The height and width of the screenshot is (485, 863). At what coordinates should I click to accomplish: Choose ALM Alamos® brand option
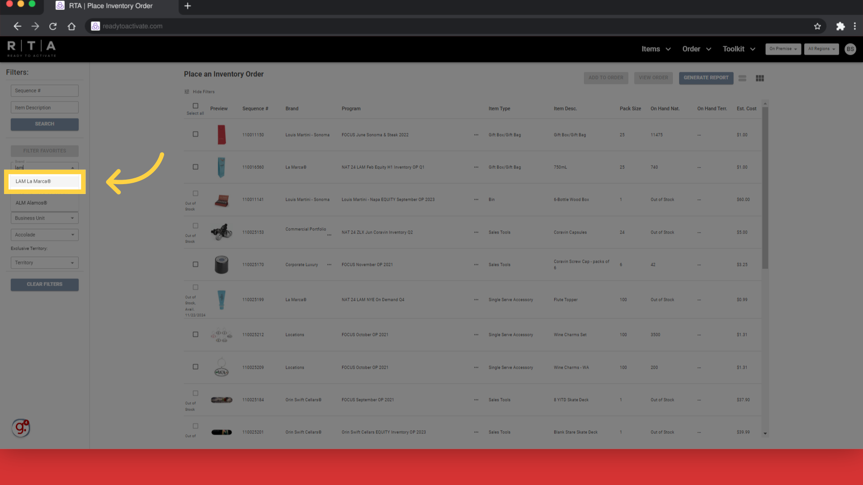coord(44,203)
